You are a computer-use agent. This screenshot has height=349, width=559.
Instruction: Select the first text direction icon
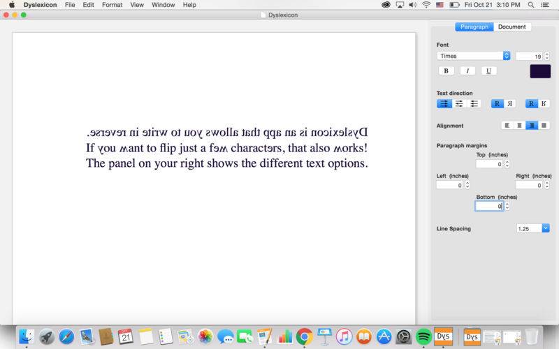pyautogui.click(x=444, y=103)
